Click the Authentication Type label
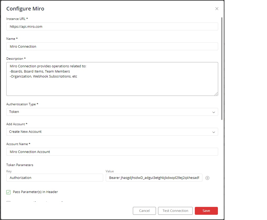The width and height of the screenshot is (267, 220). pyautogui.click(x=22, y=104)
